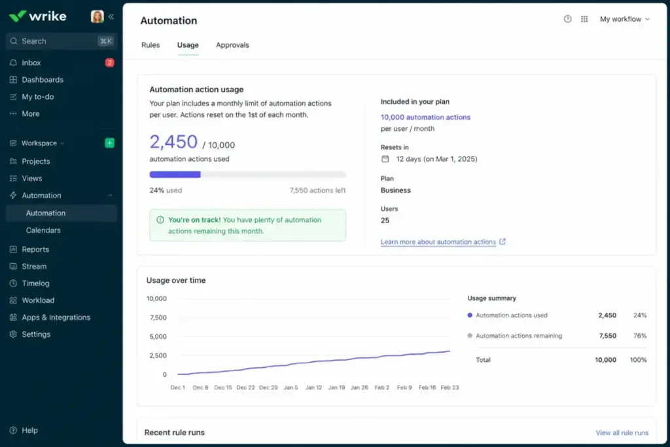Viewport: 670px width, 447px height.
Task: Click the Search field
Action: (x=61, y=41)
